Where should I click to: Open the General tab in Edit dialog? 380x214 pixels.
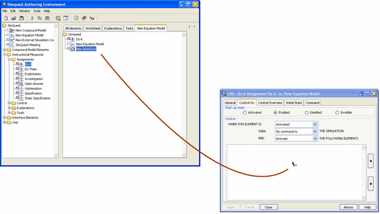coord(230,103)
